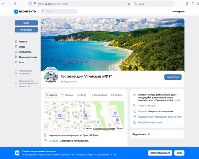Click the browser back arrow
The height and width of the screenshot is (159, 199).
point(4,4)
